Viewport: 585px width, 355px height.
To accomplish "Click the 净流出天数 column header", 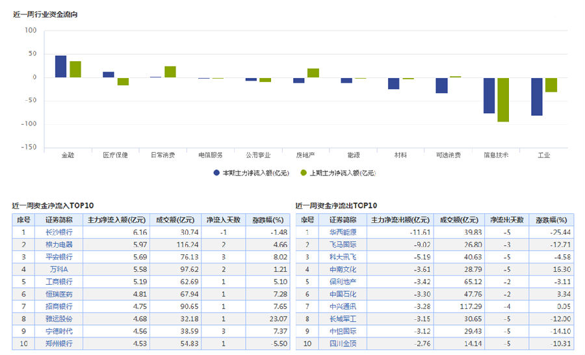I will 507,220.
